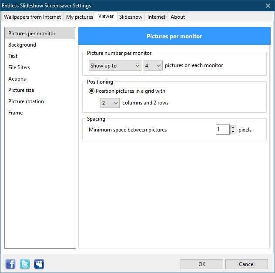
Task: Open the About tab
Action: click(x=178, y=17)
